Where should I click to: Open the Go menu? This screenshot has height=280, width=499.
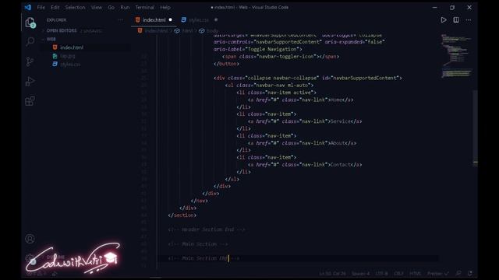pos(111,7)
